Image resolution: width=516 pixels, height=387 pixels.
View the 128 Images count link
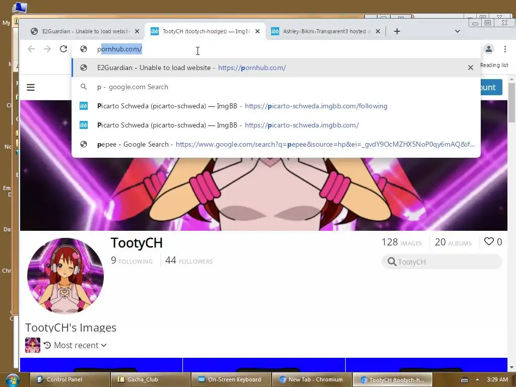(402, 242)
